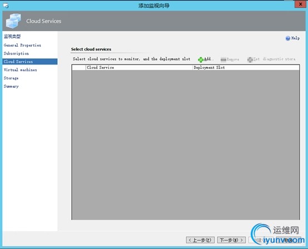
Task: Click the 上一步(P) back button
Action: tap(200, 240)
